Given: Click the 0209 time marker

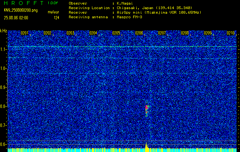Looking at the screenshot, I should (x=208, y=33).
